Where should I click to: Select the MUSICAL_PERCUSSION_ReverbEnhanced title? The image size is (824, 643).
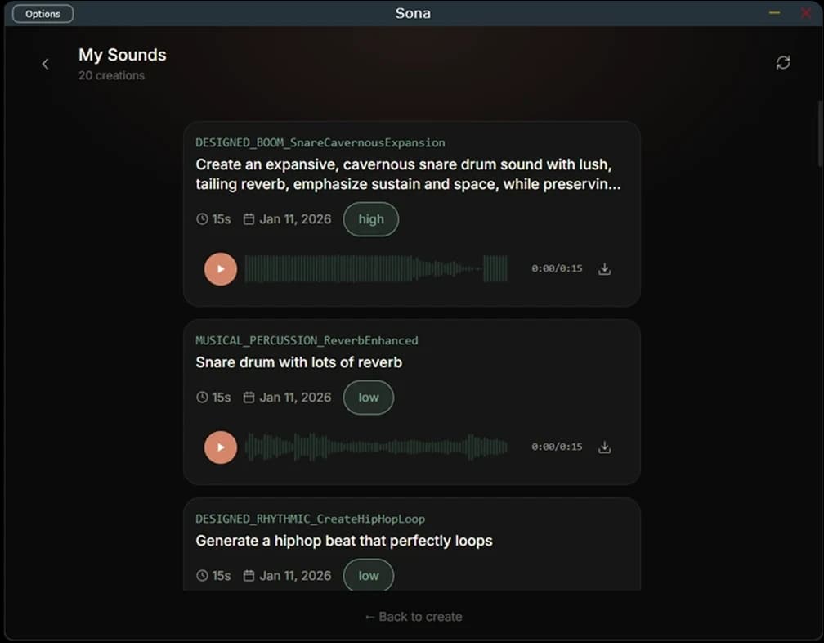click(x=307, y=340)
